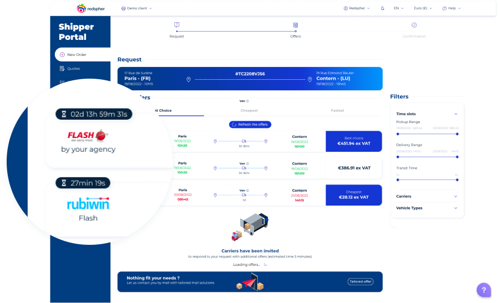Viewport: 498px width, 303px height.
Task: Open the Help menu
Action: point(451,8)
